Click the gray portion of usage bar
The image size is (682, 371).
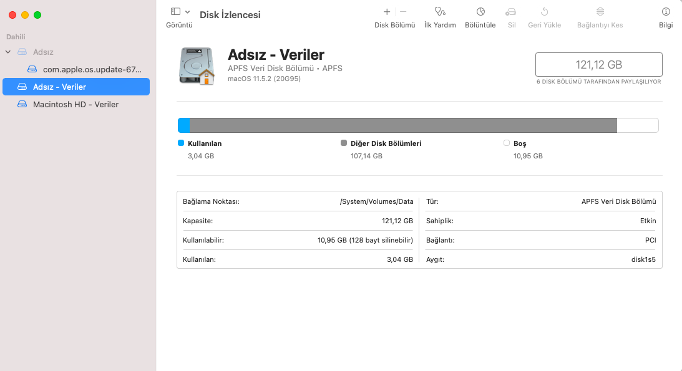(403, 125)
